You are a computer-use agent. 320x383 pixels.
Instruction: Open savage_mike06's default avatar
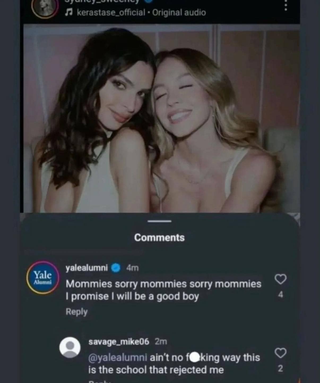pos(70,347)
